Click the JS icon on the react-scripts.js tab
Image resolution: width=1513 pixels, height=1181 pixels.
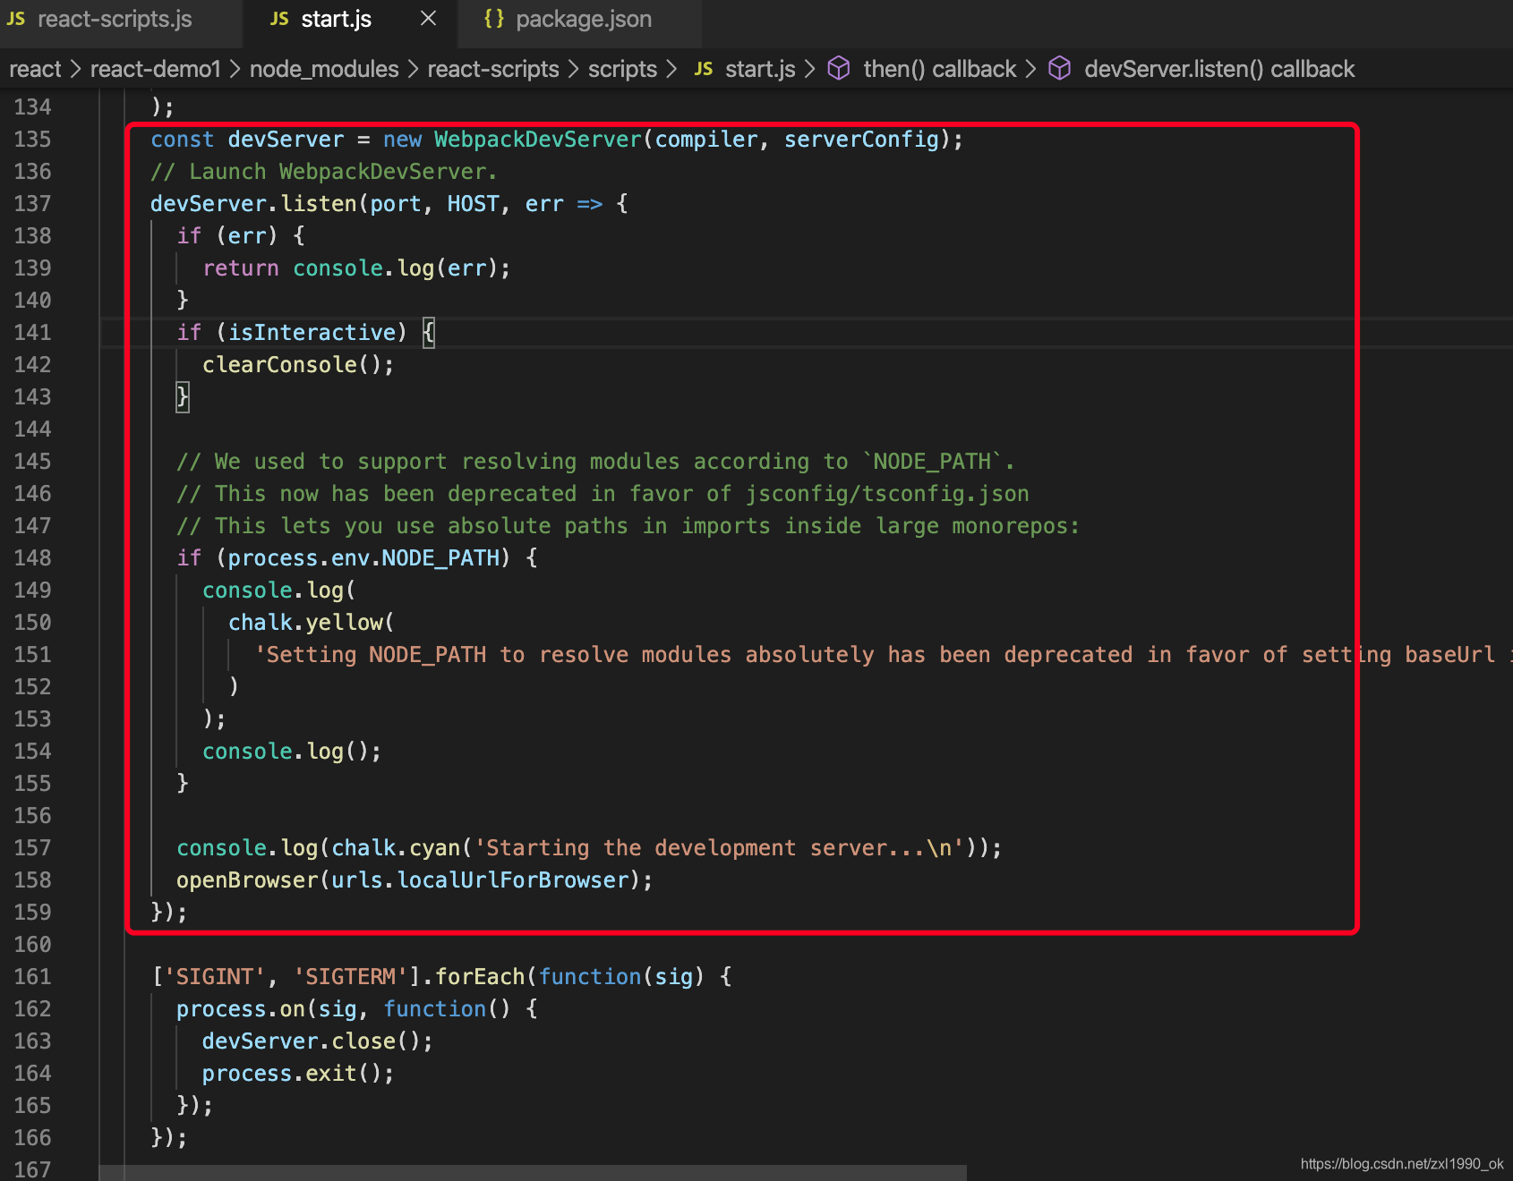click(15, 19)
